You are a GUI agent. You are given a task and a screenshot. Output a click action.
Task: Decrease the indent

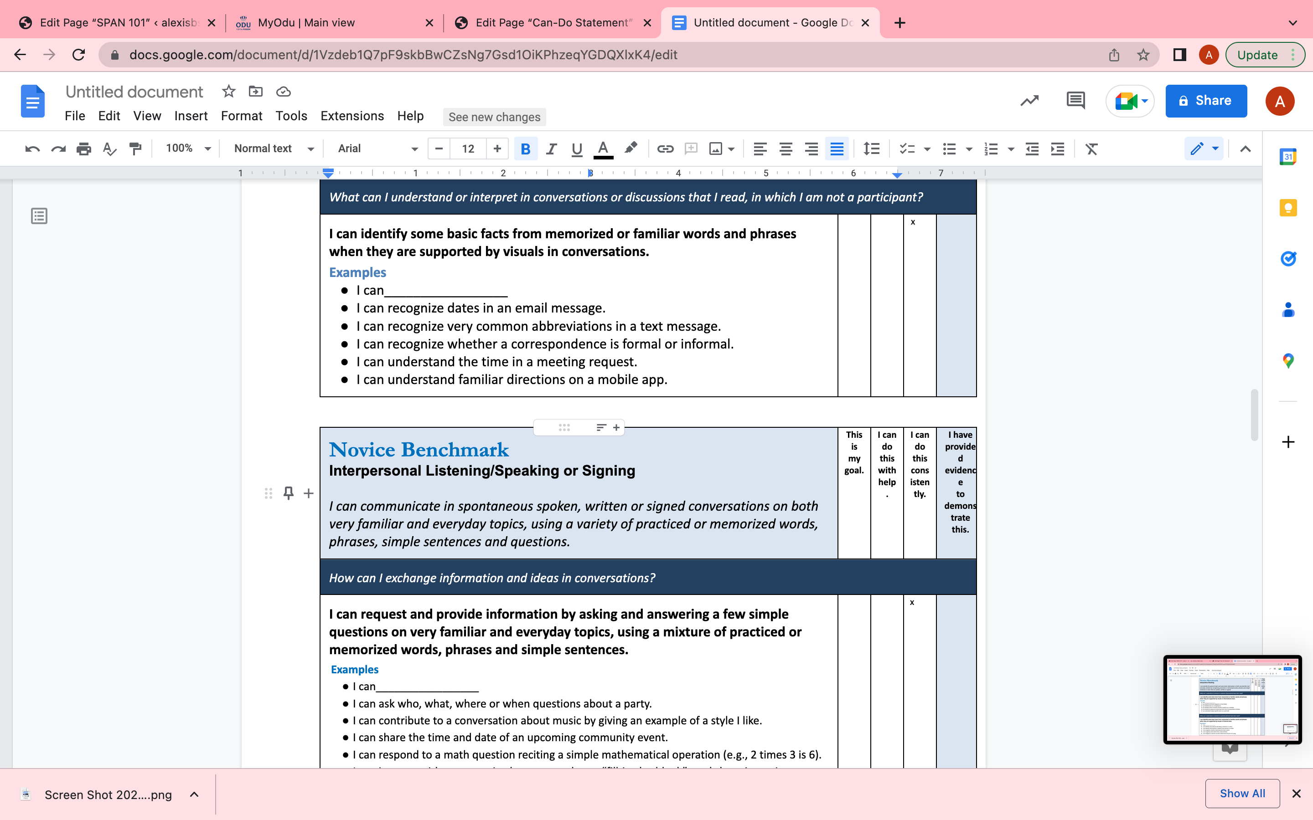tap(1032, 149)
